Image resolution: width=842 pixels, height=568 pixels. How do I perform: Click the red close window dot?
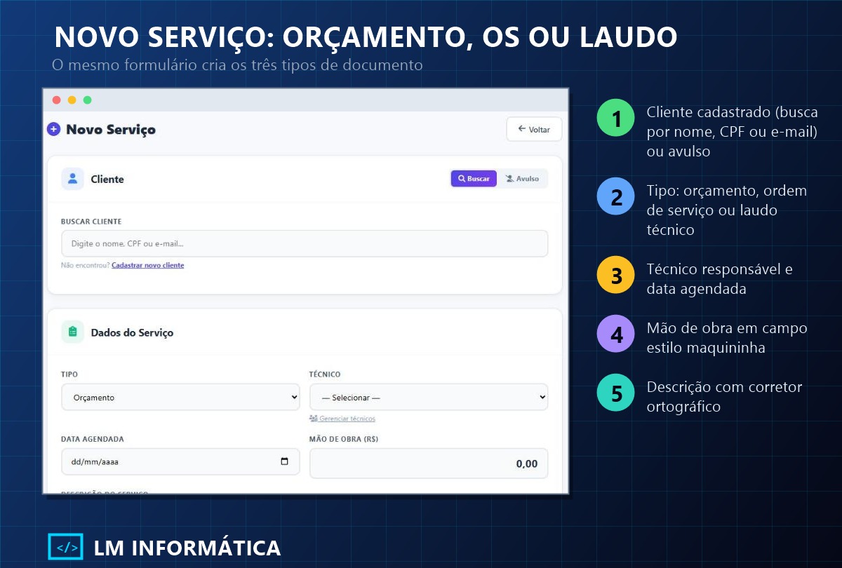(x=57, y=100)
